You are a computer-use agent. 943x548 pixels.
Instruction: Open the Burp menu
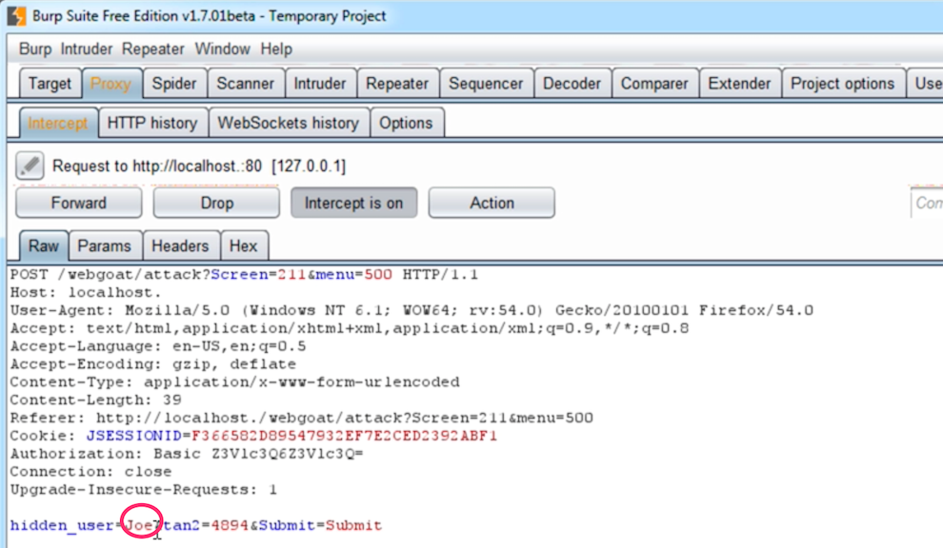click(35, 49)
